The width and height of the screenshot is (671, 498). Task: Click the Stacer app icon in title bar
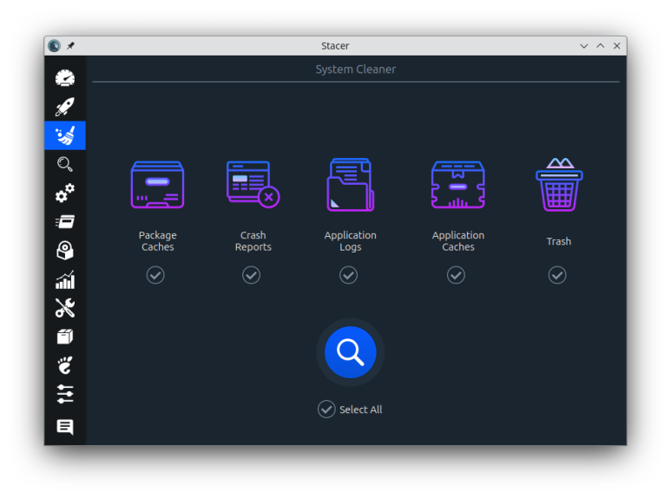point(55,45)
